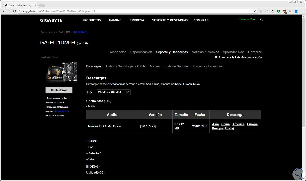The image size is (306, 181).
Task: Open COMPRAR in top navigation
Action: click(201, 20)
